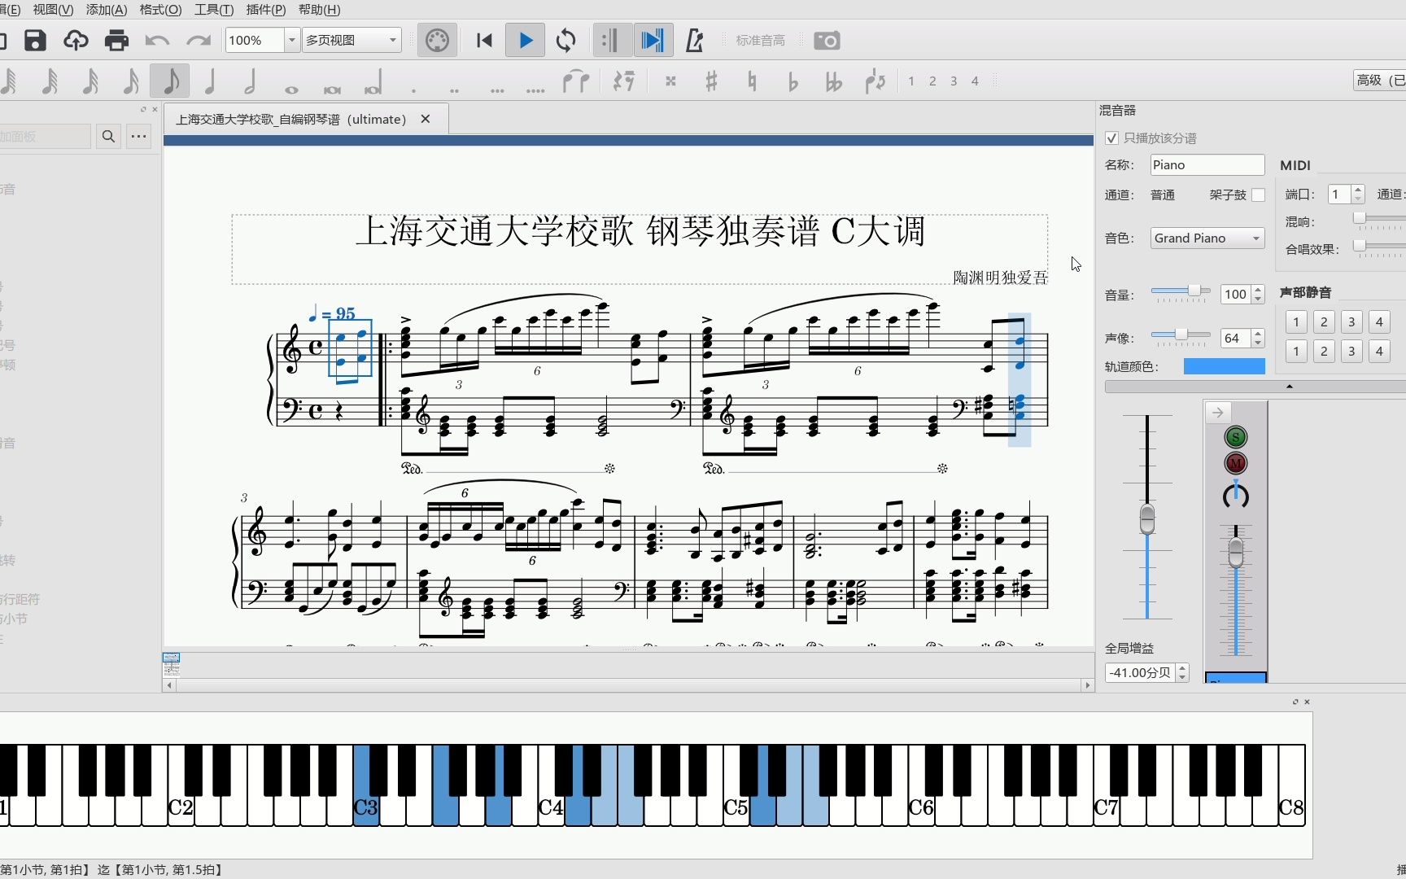Image resolution: width=1406 pixels, height=879 pixels.
Task: Solo the Piano channel
Action: point(1235,437)
